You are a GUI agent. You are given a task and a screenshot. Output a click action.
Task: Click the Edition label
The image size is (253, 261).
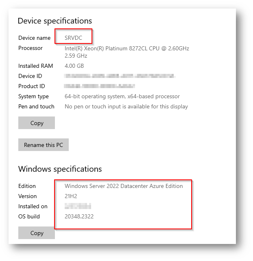coord(27,186)
